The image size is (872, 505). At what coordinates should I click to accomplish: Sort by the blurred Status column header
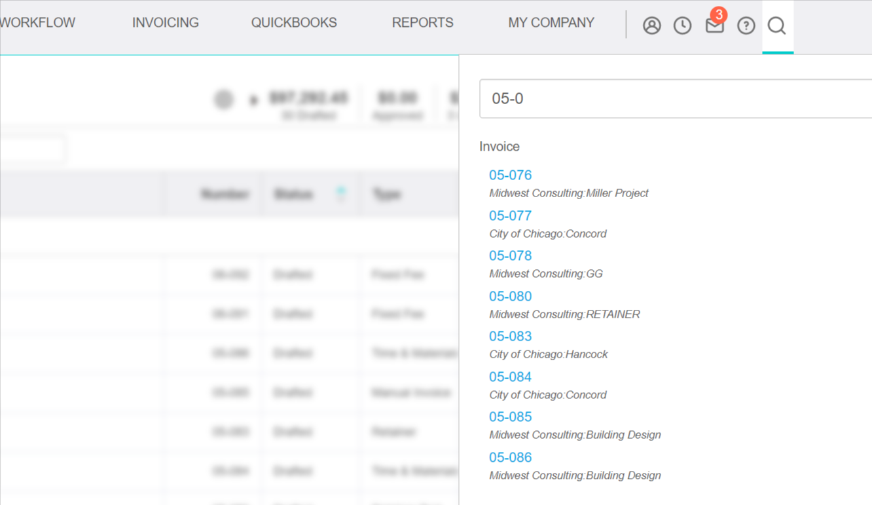(293, 195)
